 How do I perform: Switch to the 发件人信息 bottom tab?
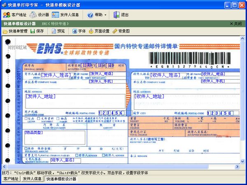(32, 179)
